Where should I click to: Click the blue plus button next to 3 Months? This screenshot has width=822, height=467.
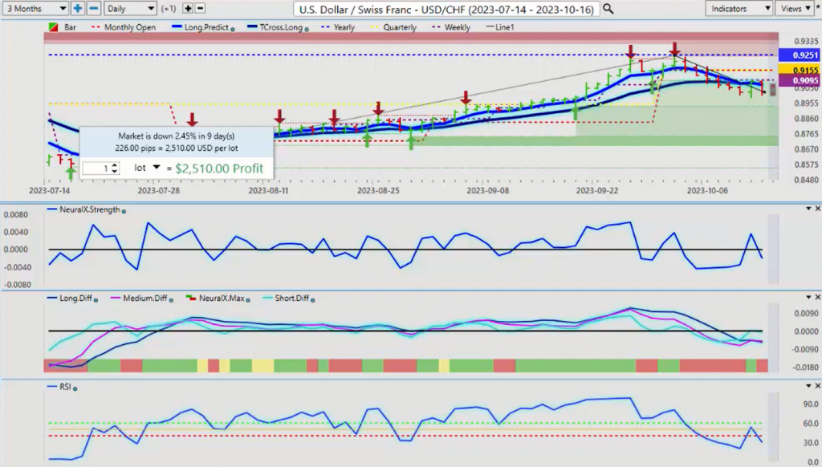[78, 8]
